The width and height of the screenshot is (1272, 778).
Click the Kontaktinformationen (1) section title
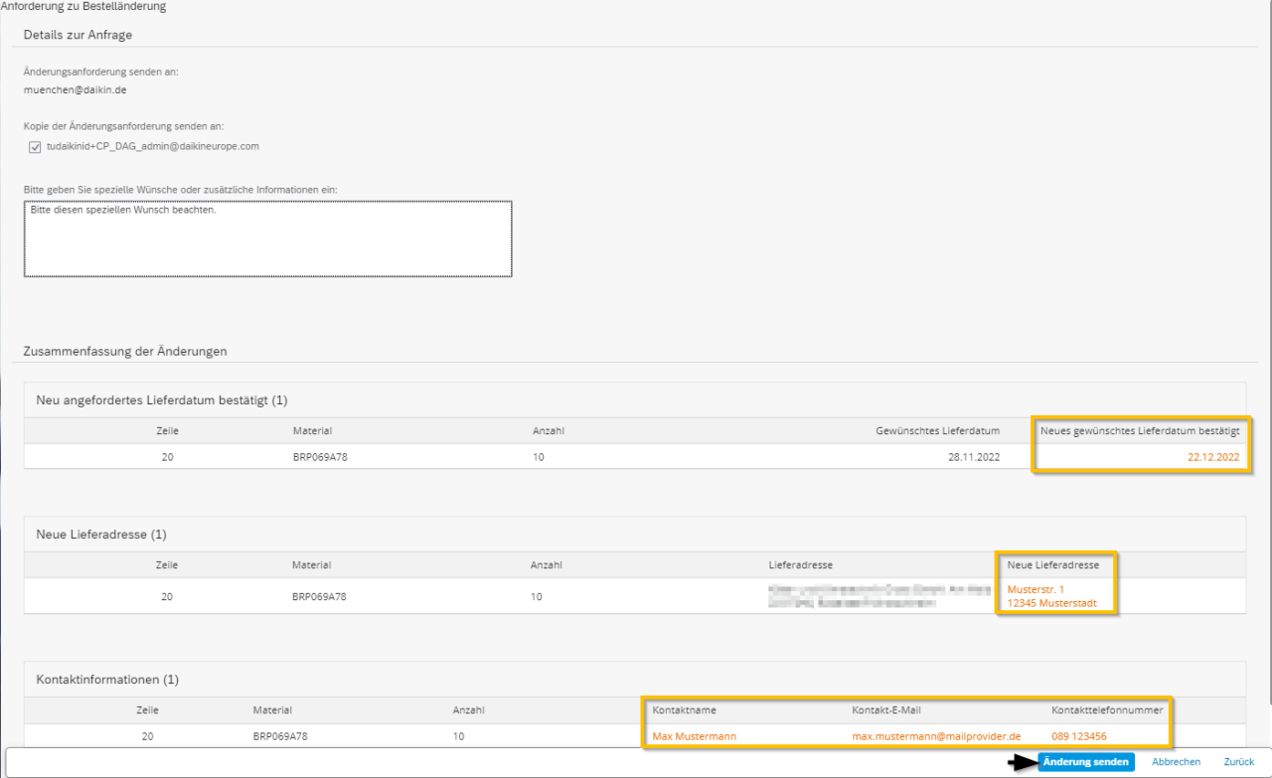(x=107, y=680)
